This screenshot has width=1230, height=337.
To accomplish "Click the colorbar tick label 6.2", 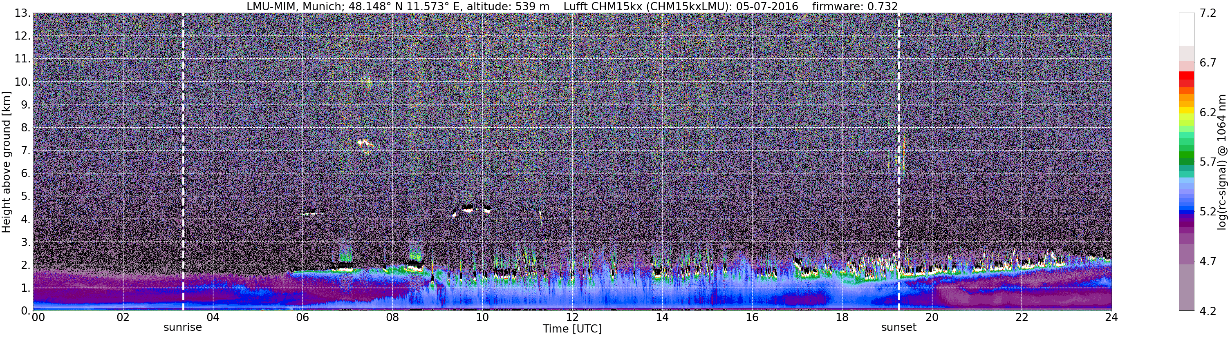I will [x=1208, y=113].
